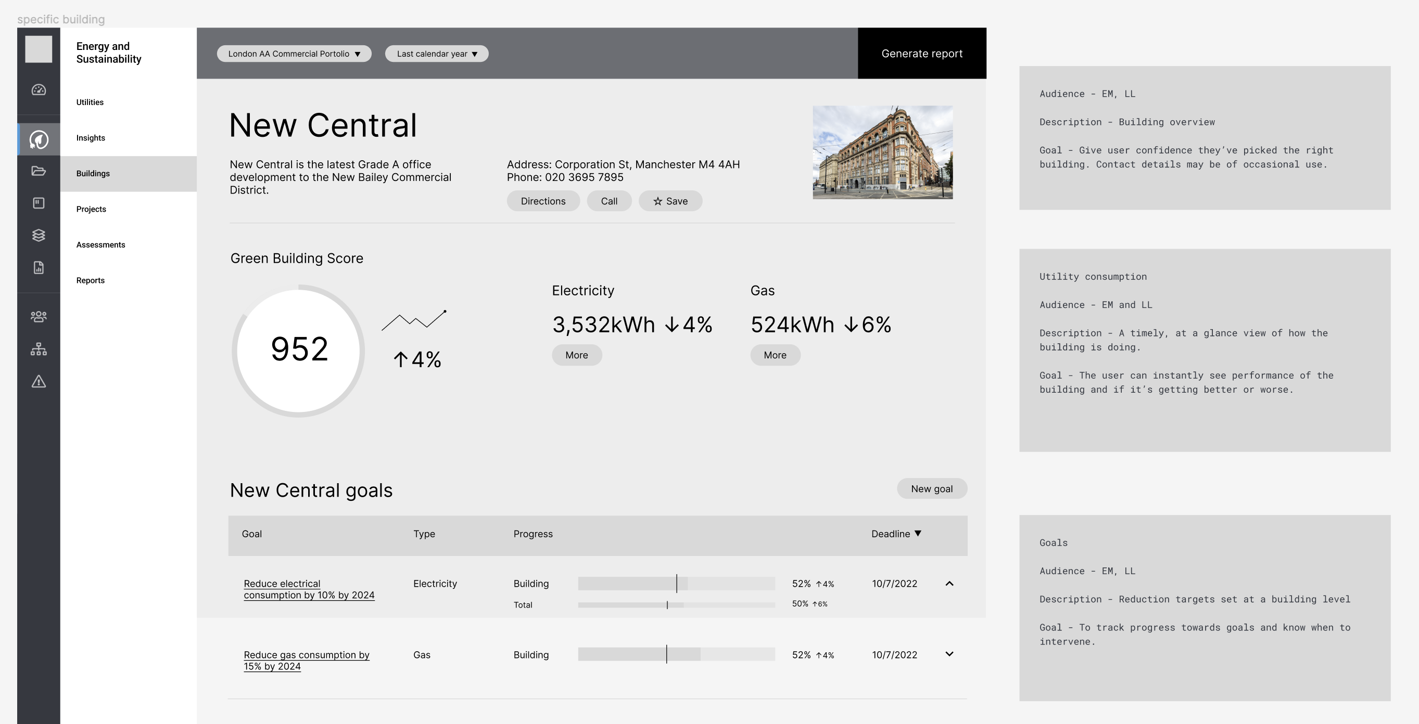The width and height of the screenshot is (1419, 724).
Task: Sort goals by Deadline column
Action: (x=896, y=534)
